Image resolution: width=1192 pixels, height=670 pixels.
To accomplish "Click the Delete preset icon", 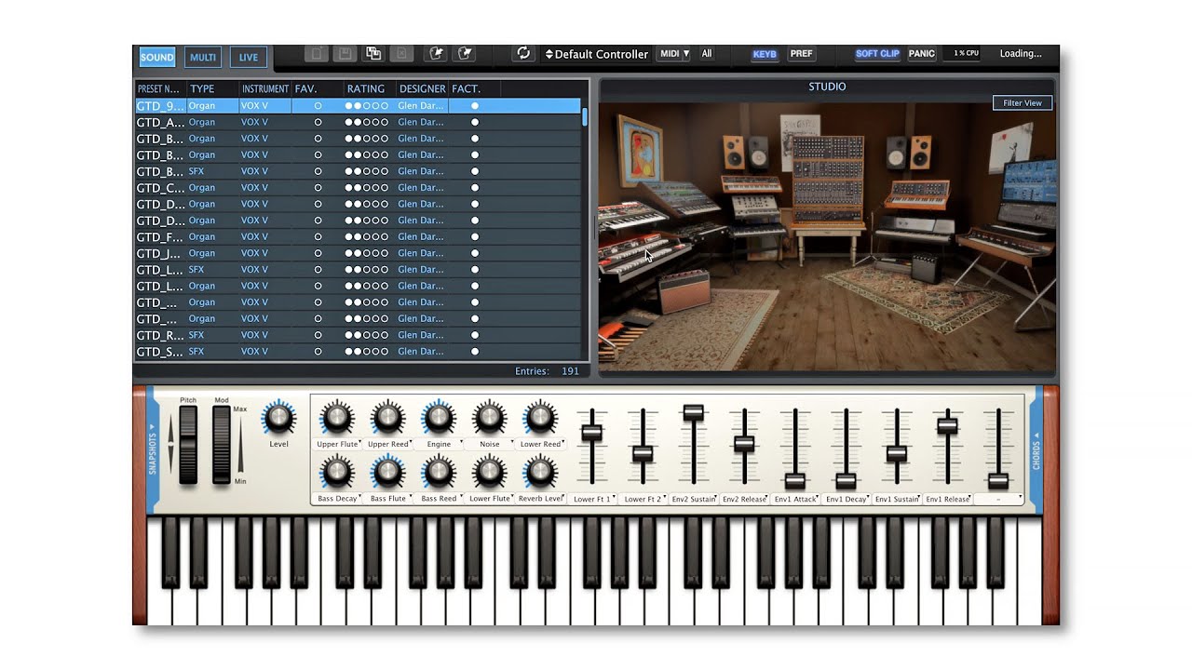I will [x=400, y=54].
